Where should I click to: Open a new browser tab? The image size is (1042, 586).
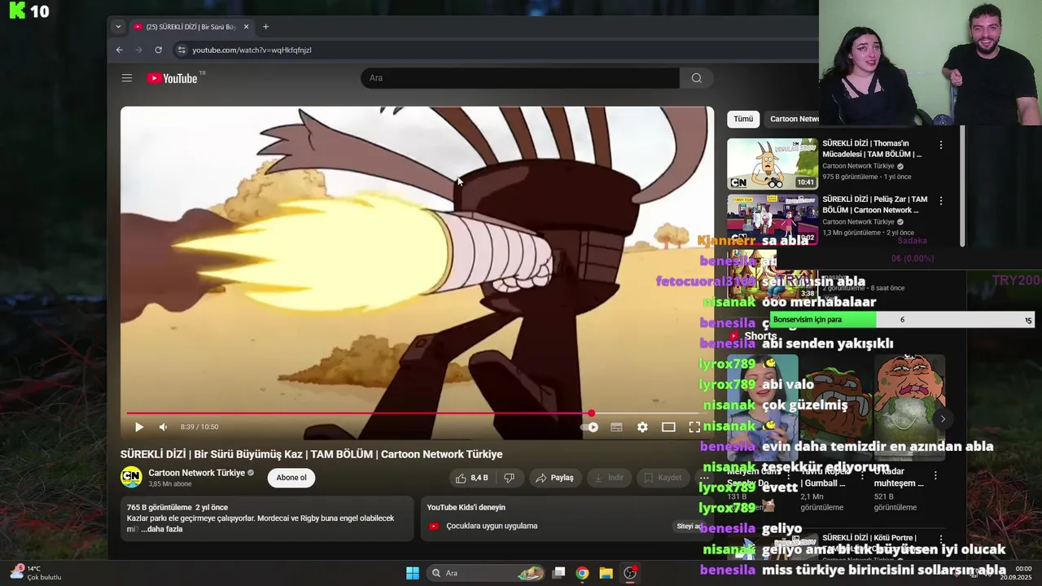coord(265,27)
